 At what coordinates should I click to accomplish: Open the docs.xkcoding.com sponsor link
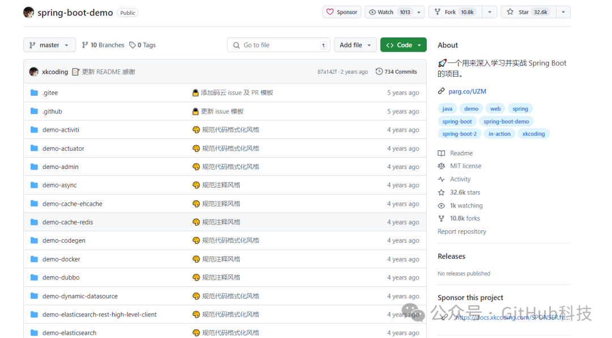(x=512, y=318)
